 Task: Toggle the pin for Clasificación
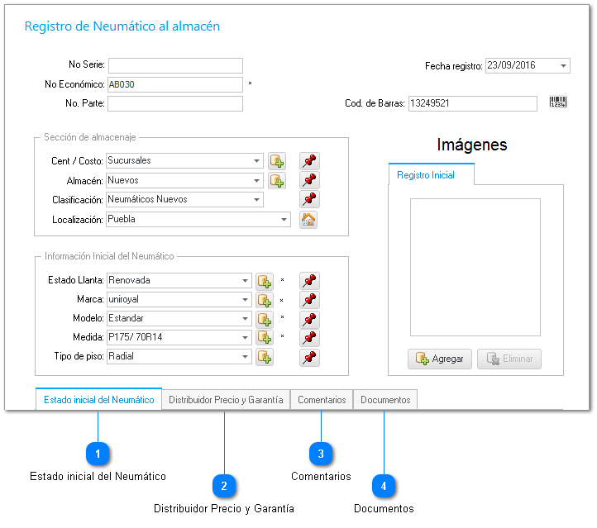pos(309,199)
